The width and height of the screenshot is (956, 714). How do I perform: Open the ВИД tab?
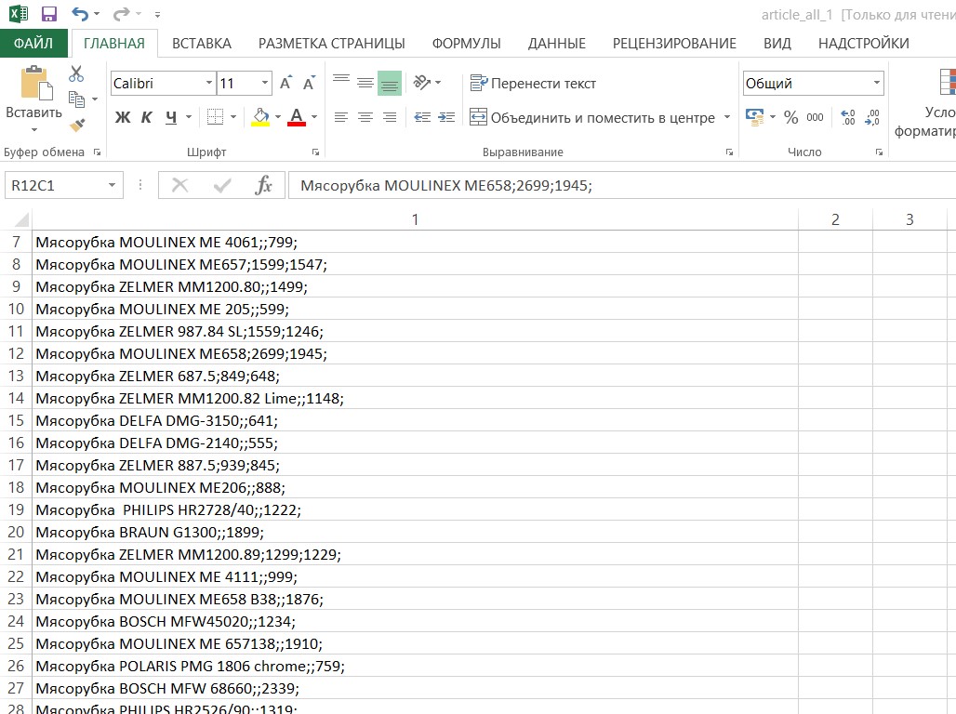pos(777,44)
